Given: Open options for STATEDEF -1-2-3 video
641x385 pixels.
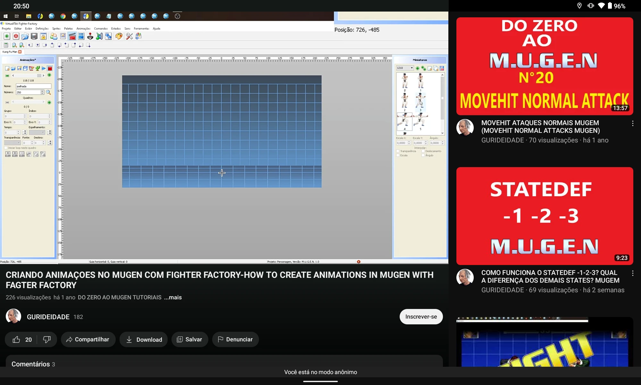Looking at the screenshot, I should [632, 273].
